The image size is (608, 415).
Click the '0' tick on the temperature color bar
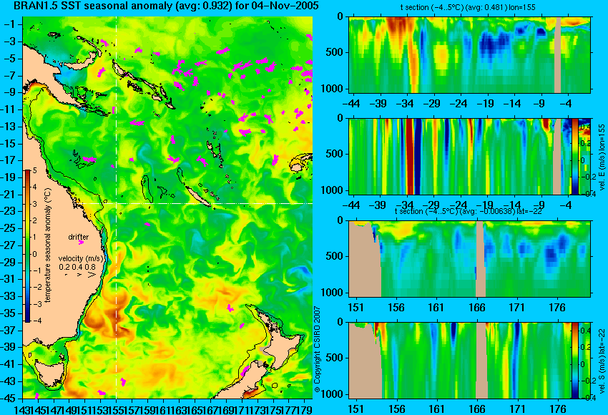(x=34, y=254)
